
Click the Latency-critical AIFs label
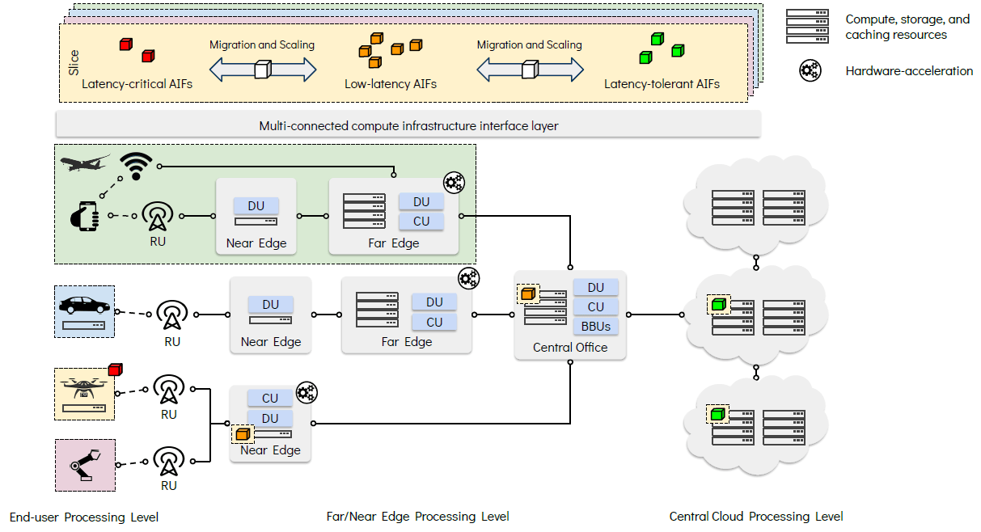[x=137, y=83]
